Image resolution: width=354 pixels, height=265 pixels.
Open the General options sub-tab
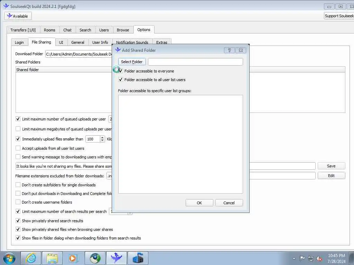[78, 42]
